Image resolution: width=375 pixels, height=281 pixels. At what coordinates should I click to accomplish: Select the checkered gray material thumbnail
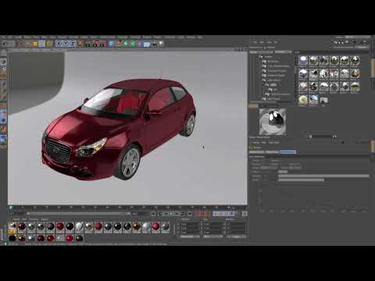pos(60,238)
